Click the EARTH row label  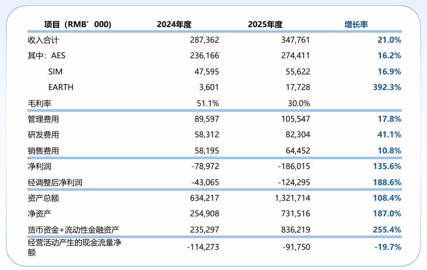tap(61, 87)
